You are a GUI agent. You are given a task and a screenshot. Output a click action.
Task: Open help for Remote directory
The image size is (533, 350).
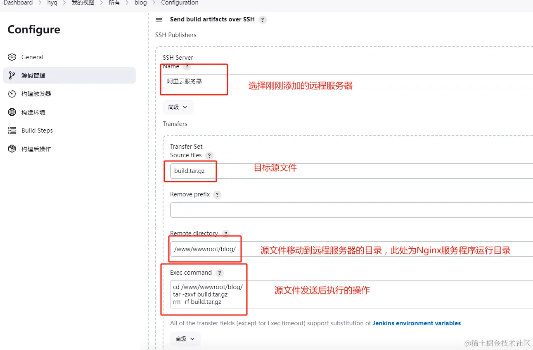[225, 233]
